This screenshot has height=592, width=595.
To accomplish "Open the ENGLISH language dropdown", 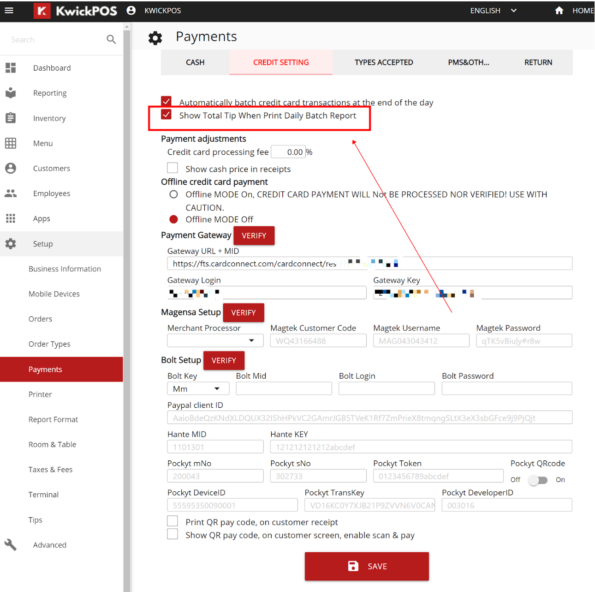I will [493, 11].
